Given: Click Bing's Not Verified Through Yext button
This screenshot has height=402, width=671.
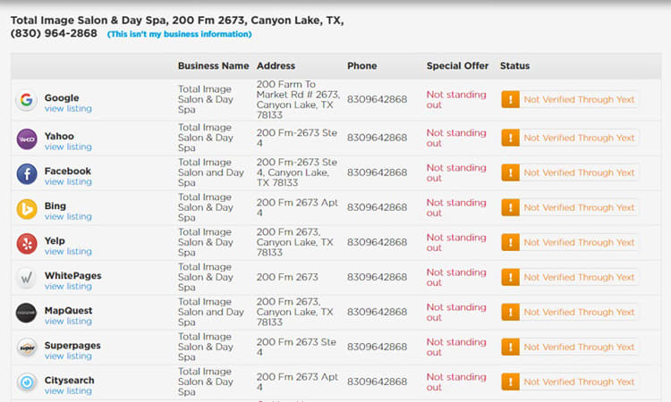Looking at the screenshot, I should [570, 208].
